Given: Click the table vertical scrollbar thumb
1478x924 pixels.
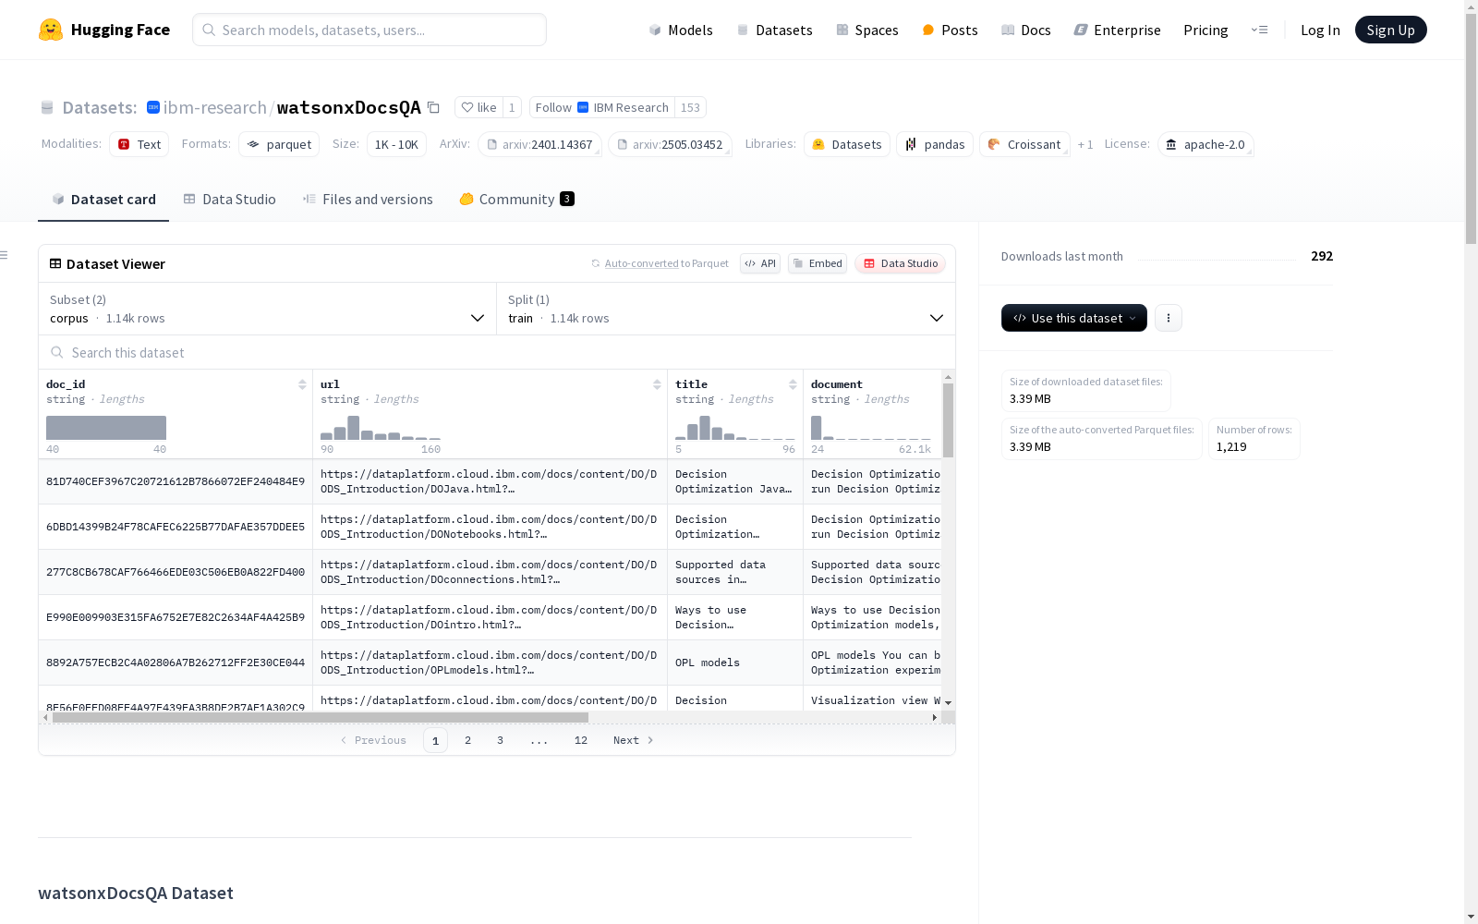Looking at the screenshot, I should tap(948, 420).
